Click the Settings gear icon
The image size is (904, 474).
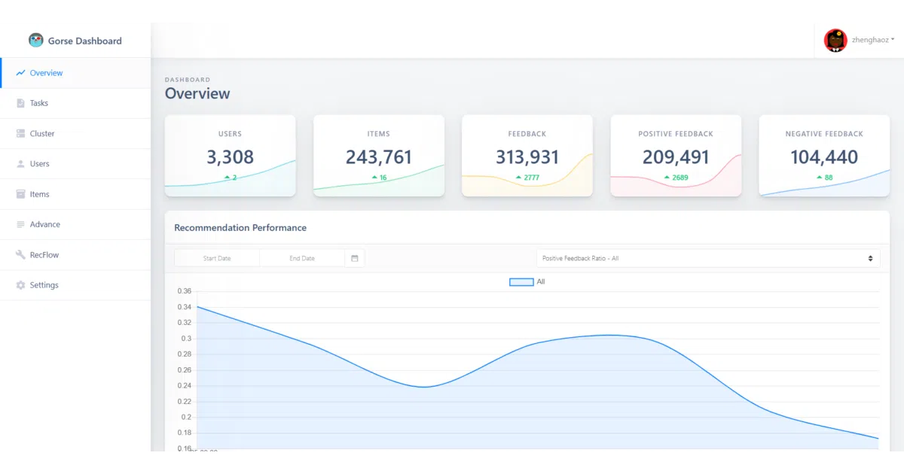(x=20, y=285)
